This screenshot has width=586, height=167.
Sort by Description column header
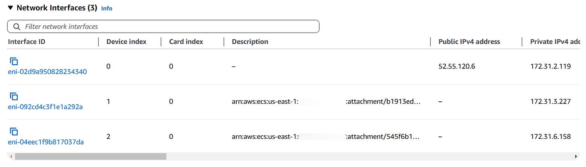pos(250,41)
